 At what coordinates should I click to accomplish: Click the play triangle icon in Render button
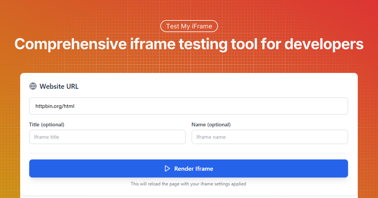point(167,169)
